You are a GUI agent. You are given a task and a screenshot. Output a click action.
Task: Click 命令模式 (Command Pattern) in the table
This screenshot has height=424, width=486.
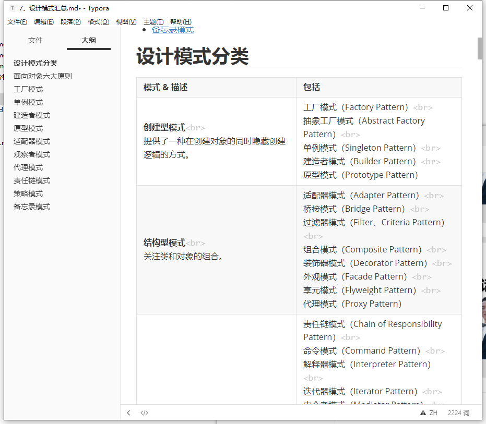pos(362,351)
